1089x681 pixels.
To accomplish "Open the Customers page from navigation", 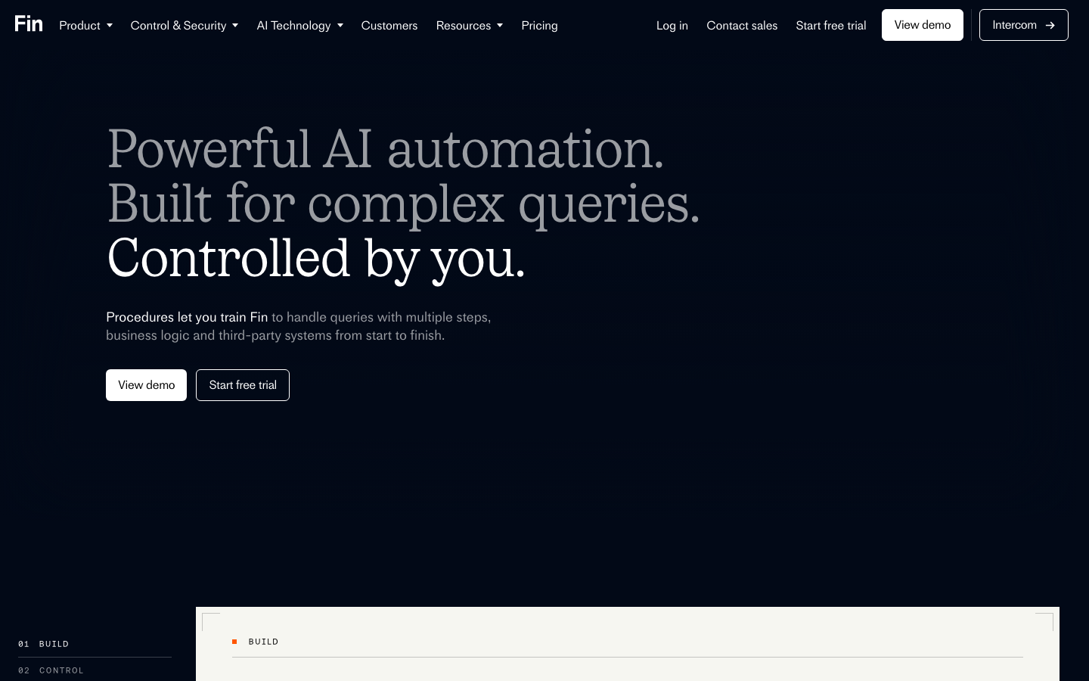I will tap(389, 26).
